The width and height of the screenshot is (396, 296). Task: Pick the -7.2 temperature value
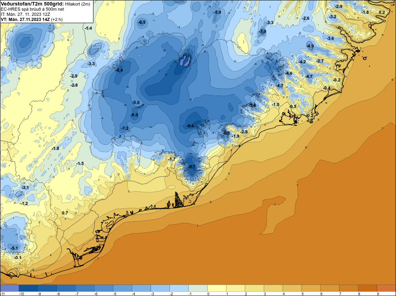(x=125, y=129)
